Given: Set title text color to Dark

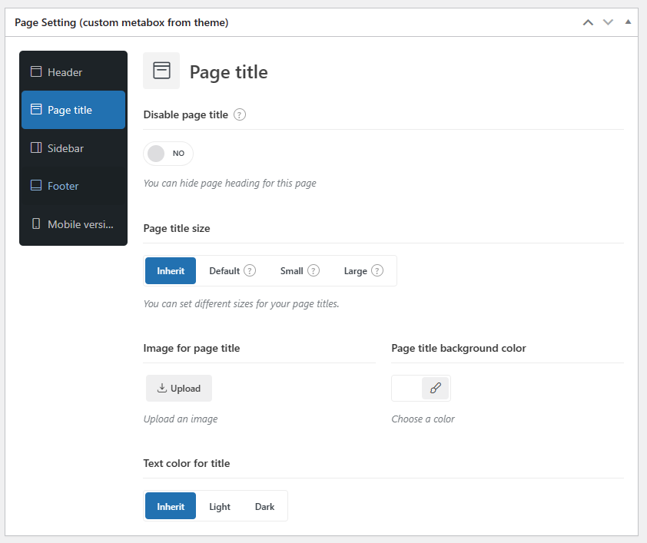Looking at the screenshot, I should click(x=264, y=507).
